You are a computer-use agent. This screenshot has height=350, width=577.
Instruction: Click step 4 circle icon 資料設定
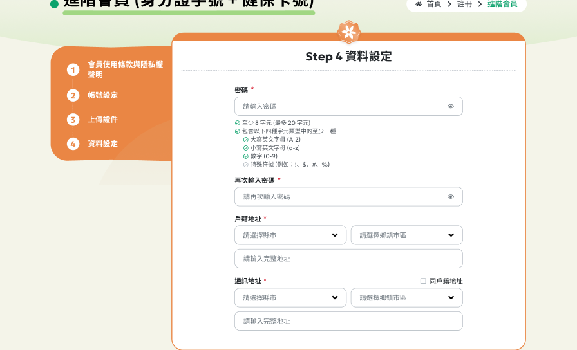click(73, 144)
